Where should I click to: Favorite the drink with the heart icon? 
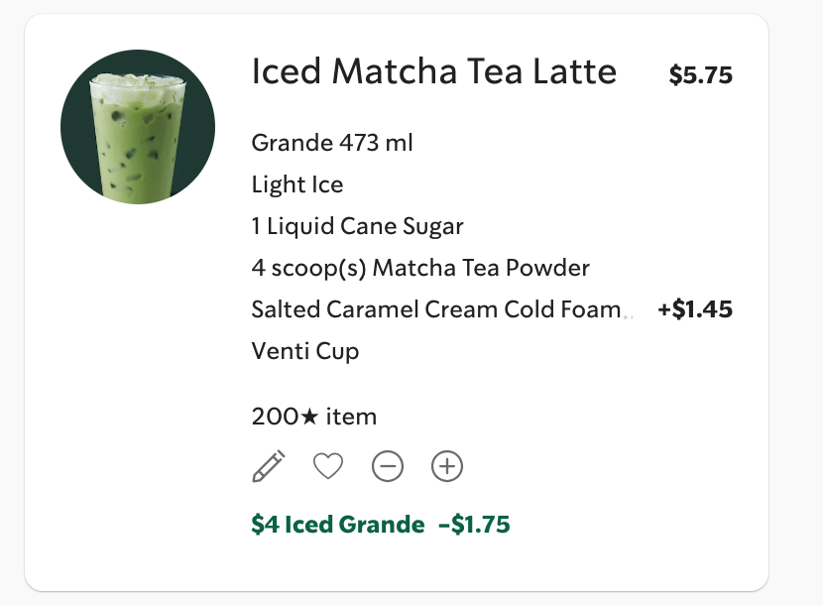pyautogui.click(x=328, y=466)
